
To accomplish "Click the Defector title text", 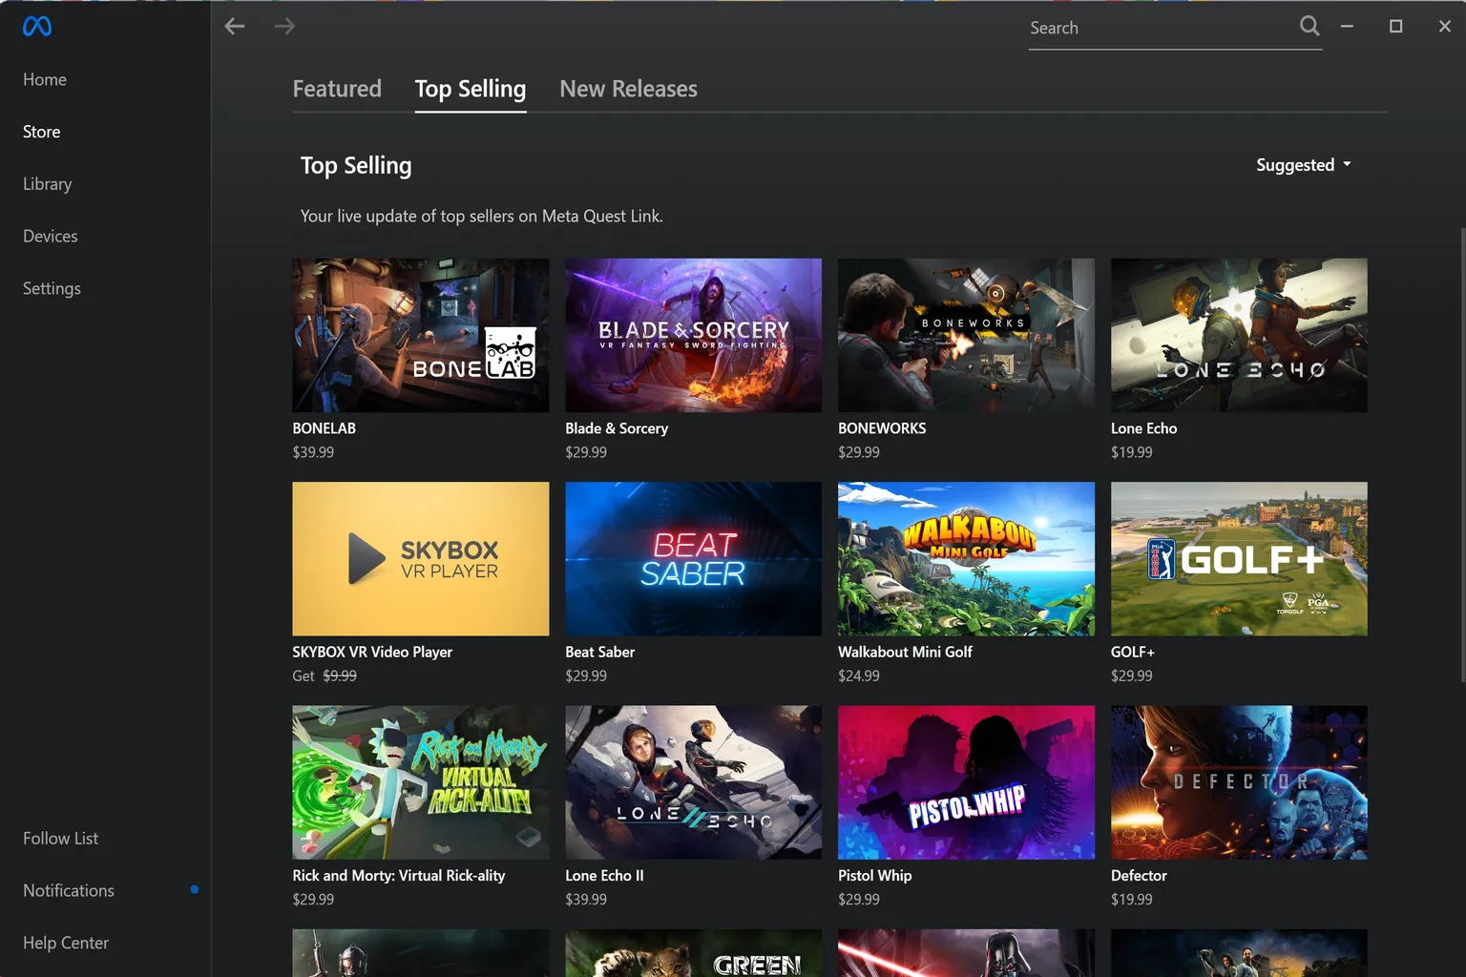I will pyautogui.click(x=1139, y=875).
